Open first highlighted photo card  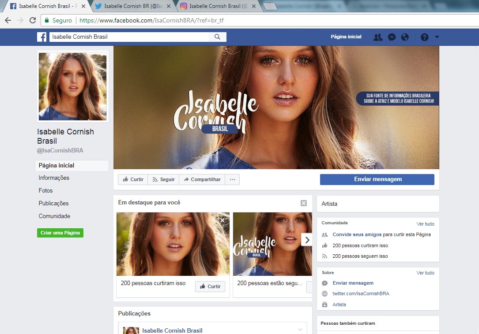tap(173, 244)
